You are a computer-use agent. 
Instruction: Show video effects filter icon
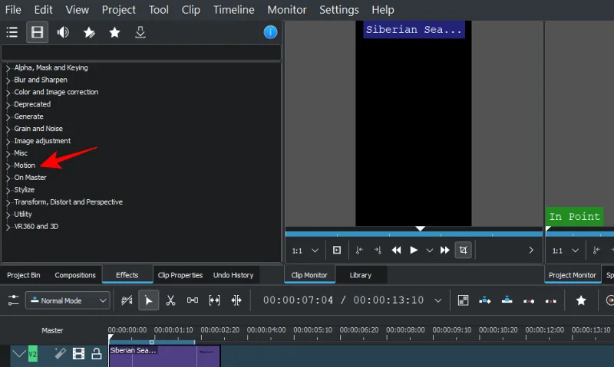[x=37, y=32]
